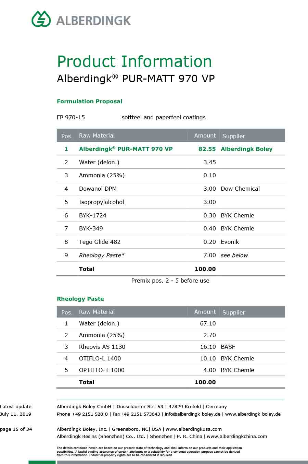Viewport: 308px width, 464px height.
Task: Click the Premix pos. 2 - 5 note
Action: (x=170, y=281)
